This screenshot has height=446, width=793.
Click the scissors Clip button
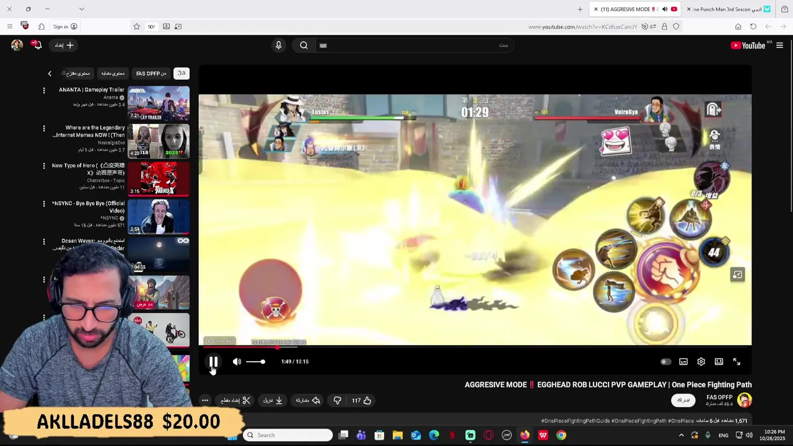click(x=235, y=401)
